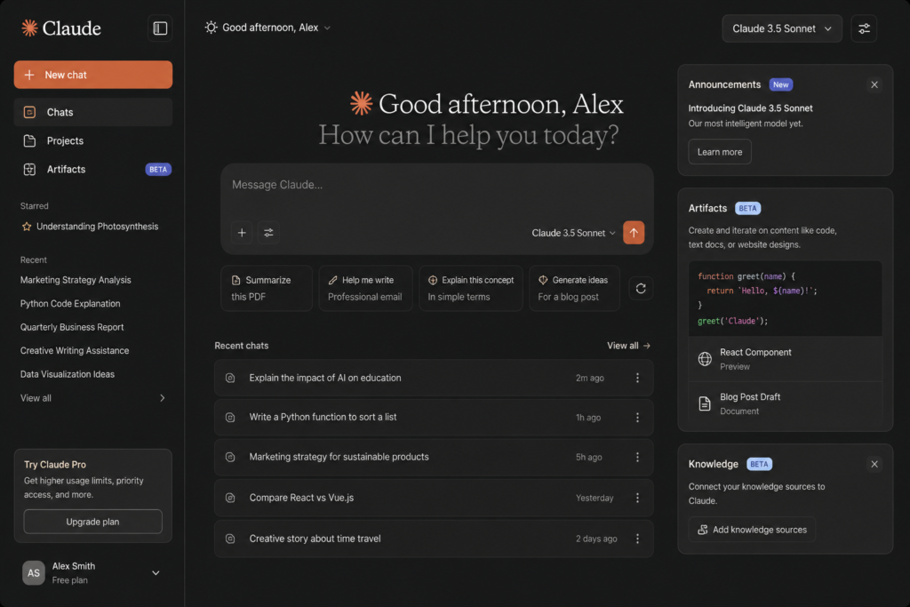Click chat icon beside Marketing strategy for sustainable products
Screen dimensions: 910x607
click(230, 458)
